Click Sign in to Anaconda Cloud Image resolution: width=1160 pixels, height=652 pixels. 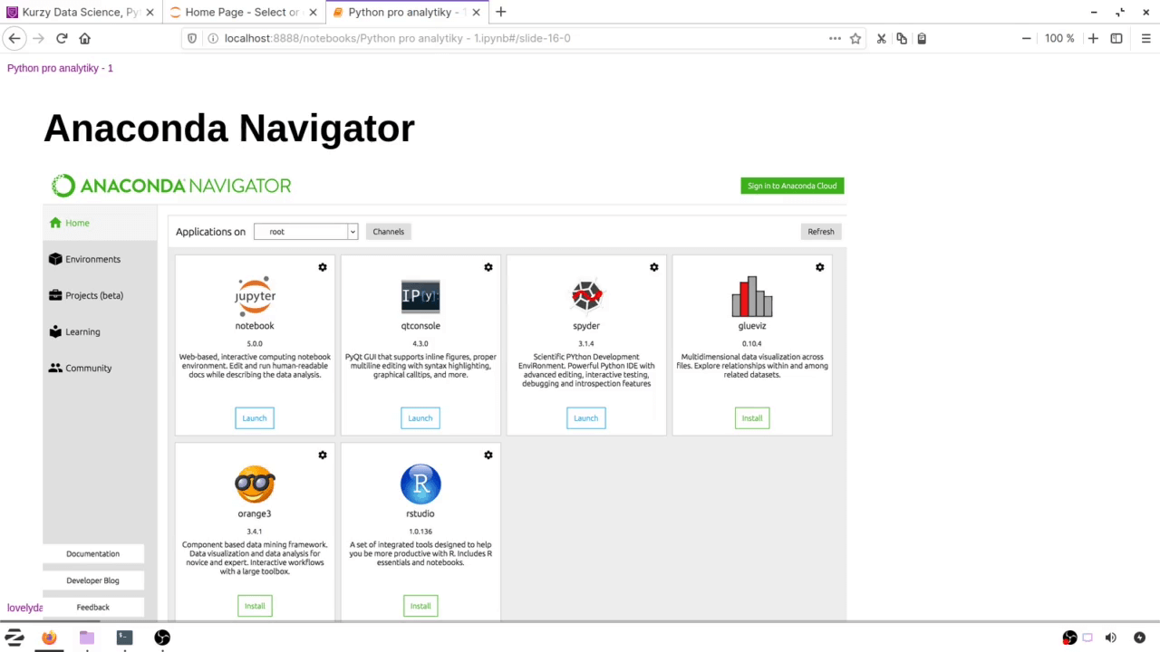click(x=792, y=186)
